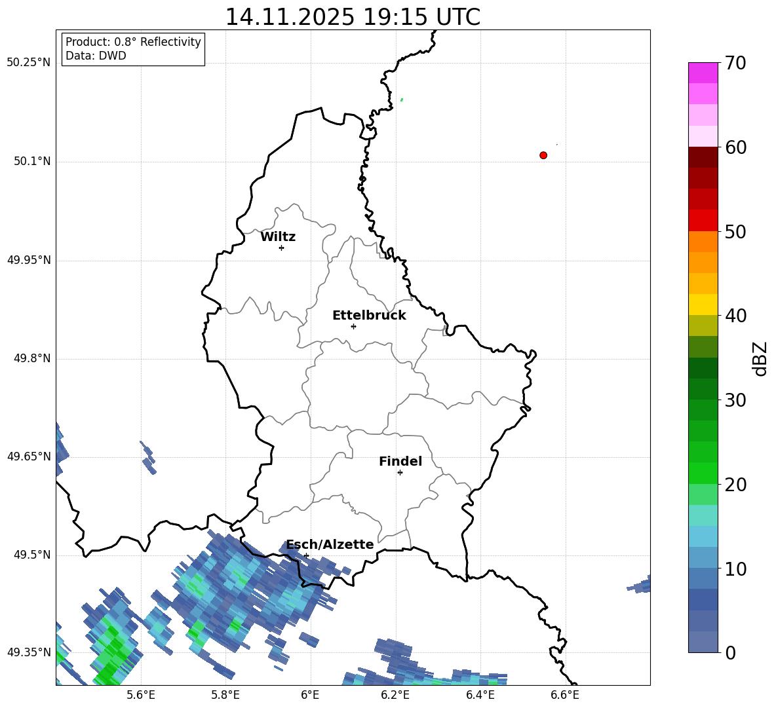Click the longitude label 6.2°E

coord(395,695)
